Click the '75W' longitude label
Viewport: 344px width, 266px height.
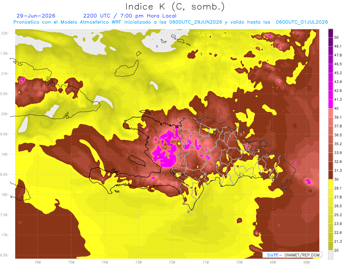click(x=71, y=262)
